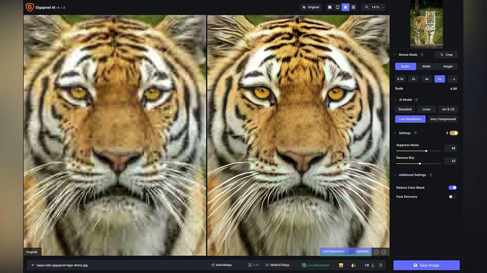
Task: Toggle the Original view eye button
Action: pos(311,7)
